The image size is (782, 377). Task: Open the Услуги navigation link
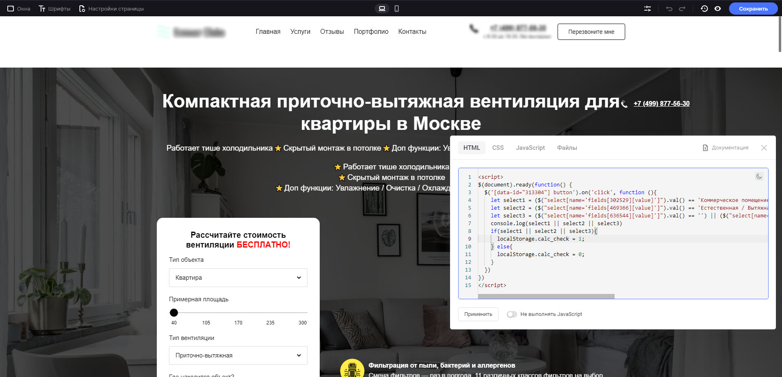300,32
